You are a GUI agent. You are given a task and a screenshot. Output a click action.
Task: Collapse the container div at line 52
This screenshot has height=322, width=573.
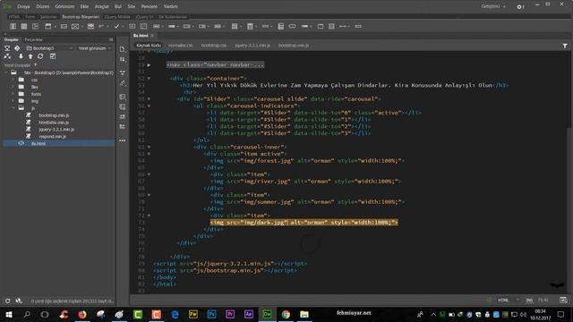click(149, 78)
